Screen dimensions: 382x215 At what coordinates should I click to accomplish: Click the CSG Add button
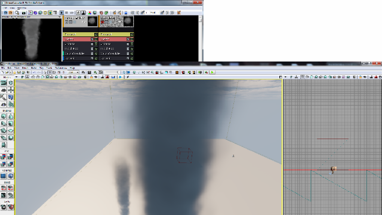coord(4,156)
